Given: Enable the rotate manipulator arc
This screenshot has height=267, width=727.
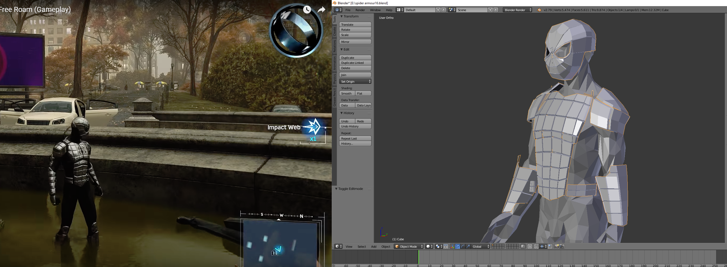Looking at the screenshot, I should tap(463, 246).
